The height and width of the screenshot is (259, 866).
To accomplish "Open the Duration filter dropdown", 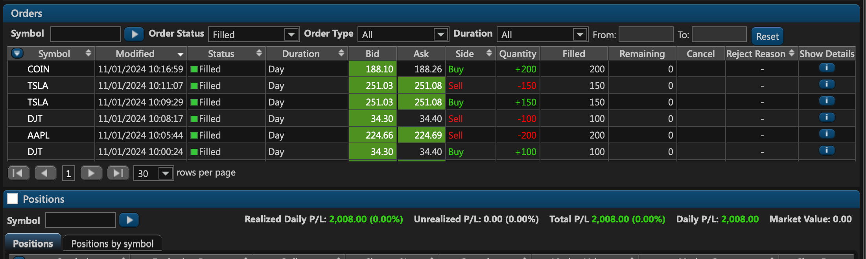I will 542,35.
